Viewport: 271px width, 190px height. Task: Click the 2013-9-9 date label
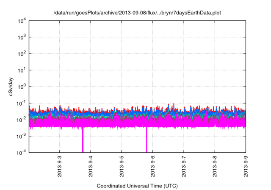coord(246,166)
